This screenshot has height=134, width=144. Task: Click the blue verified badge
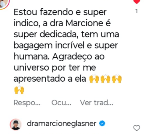[x=102, y=123]
